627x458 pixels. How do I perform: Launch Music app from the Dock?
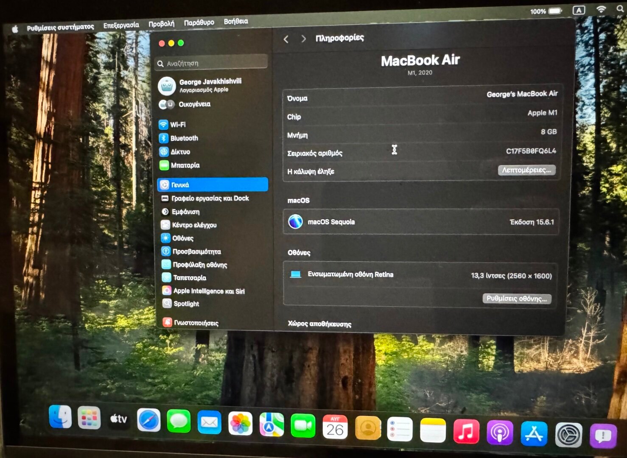point(466,432)
